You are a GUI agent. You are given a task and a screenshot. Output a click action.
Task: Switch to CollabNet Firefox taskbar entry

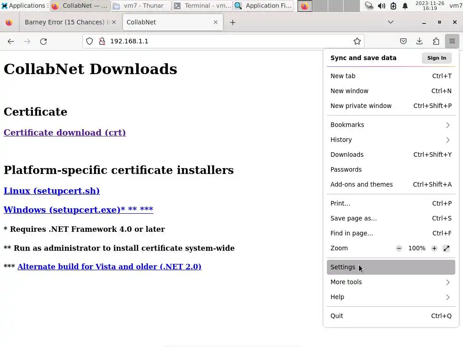[80, 5]
